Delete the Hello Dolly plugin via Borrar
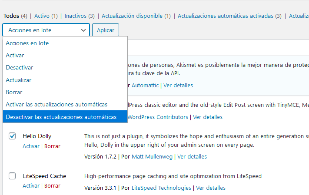This screenshot has width=309, height=195. tap(52, 146)
